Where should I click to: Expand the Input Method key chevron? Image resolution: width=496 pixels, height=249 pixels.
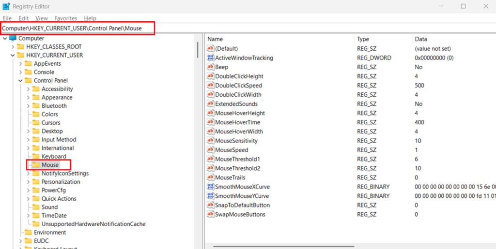click(28, 140)
